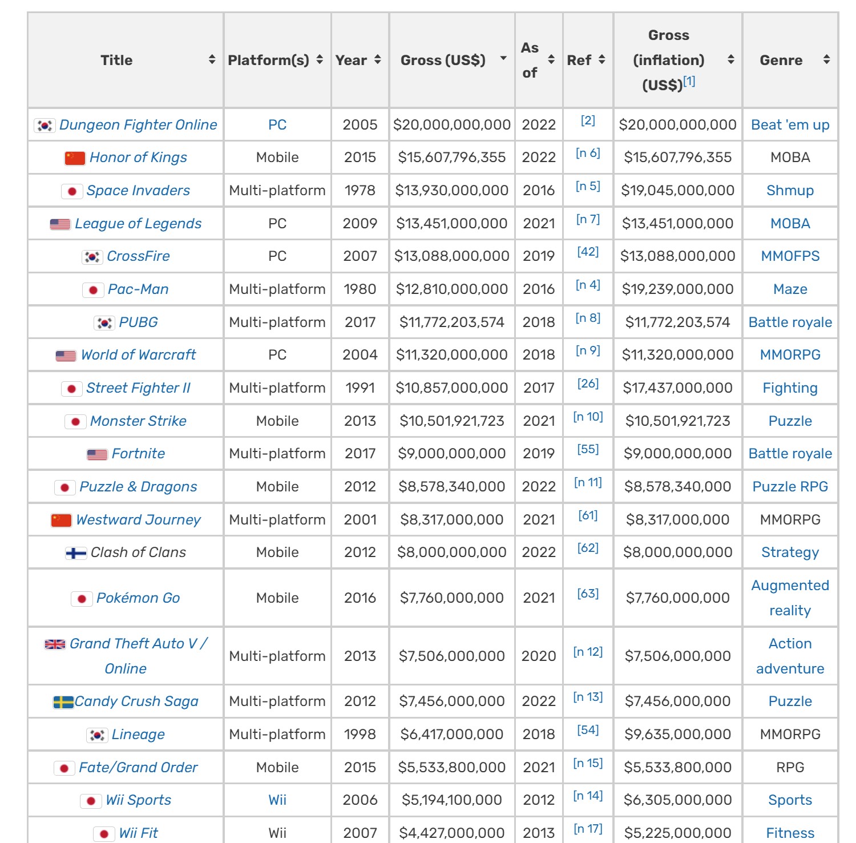Click reference note [n 6]
The height and width of the screenshot is (843, 856).
pyautogui.click(x=588, y=153)
